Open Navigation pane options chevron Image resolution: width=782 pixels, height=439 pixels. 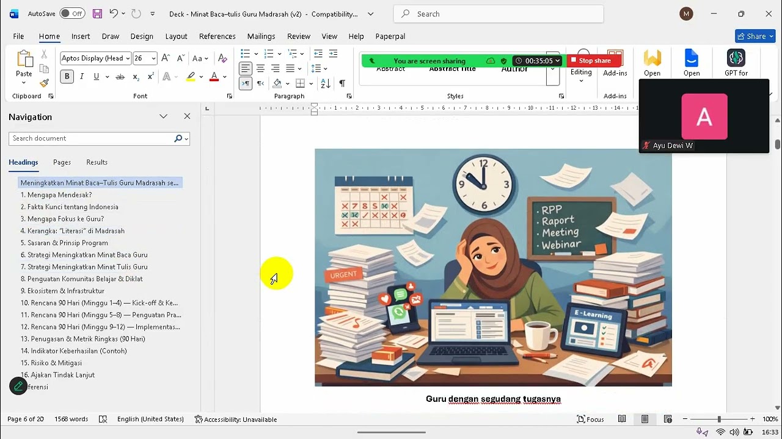(163, 116)
